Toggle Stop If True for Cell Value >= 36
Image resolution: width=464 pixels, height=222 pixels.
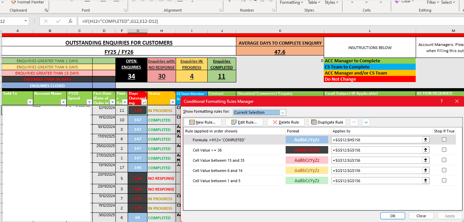444,150
